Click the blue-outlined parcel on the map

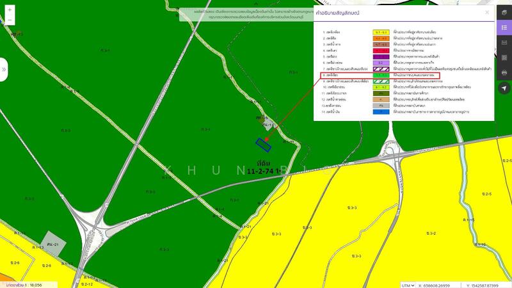point(263,144)
